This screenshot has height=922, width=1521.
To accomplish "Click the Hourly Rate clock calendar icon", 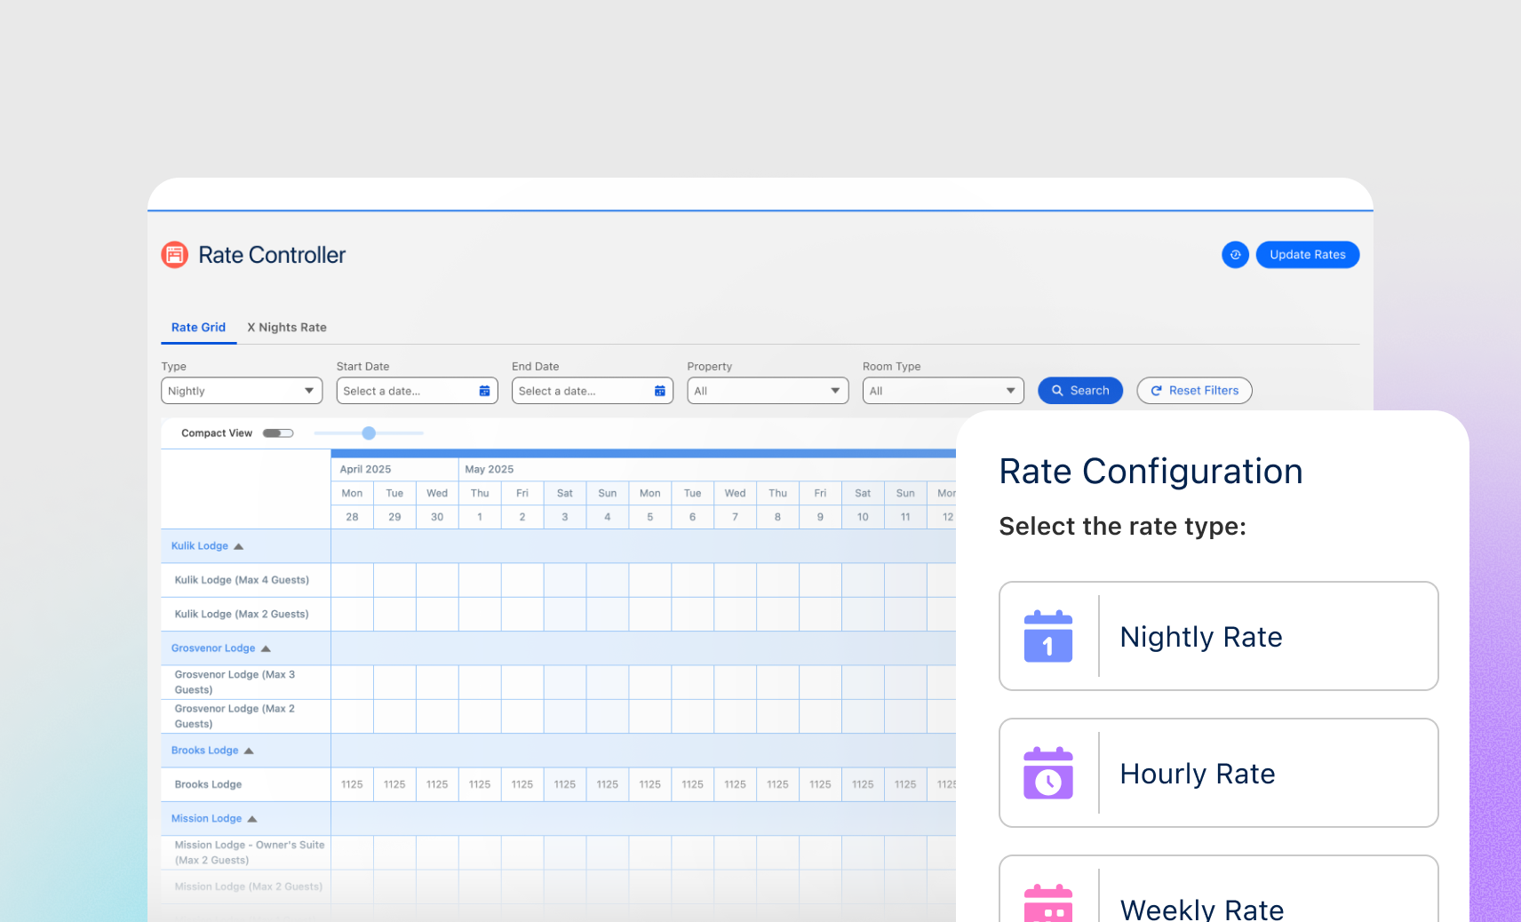I will tap(1048, 773).
